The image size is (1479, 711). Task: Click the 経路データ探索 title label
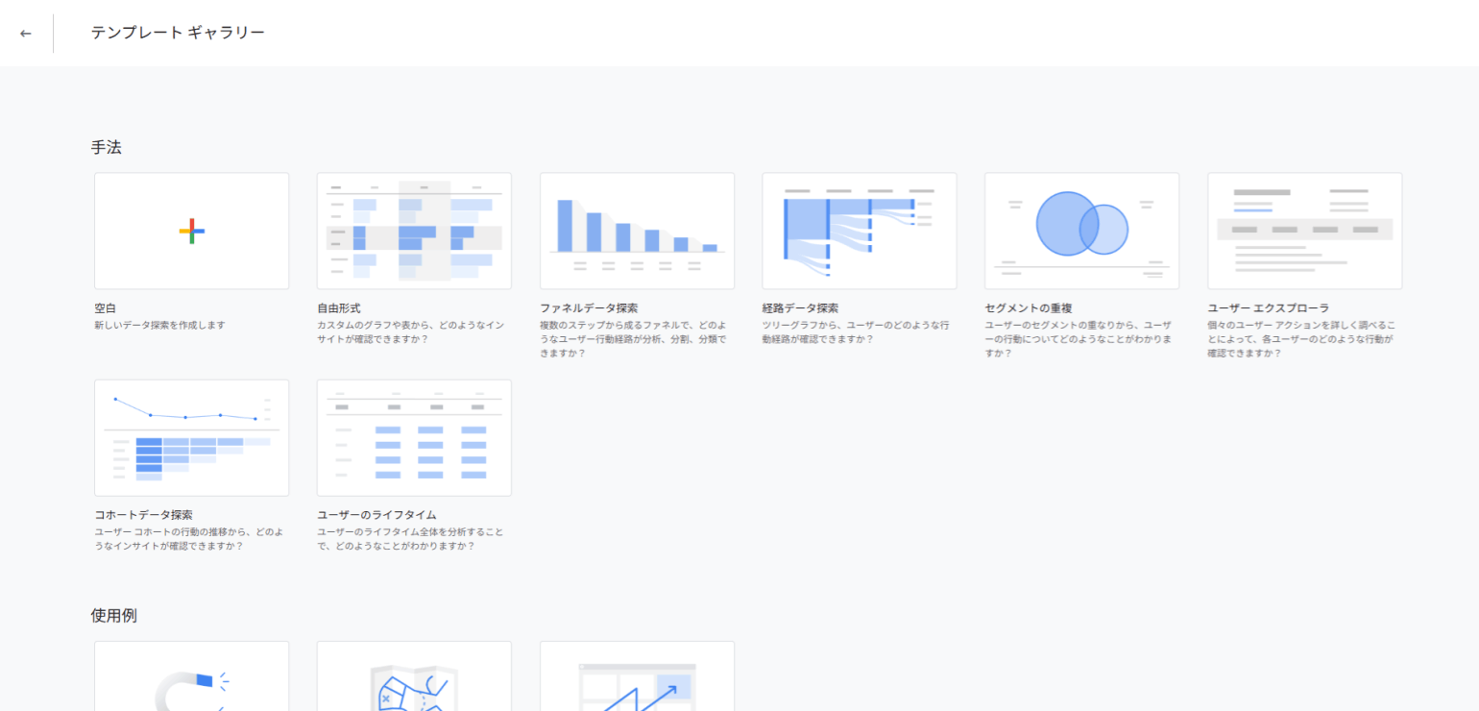point(800,308)
